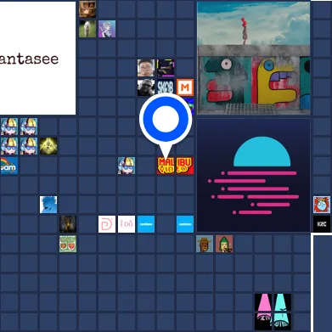Select the white dog photo tile
The image size is (332, 332).
(87, 29)
